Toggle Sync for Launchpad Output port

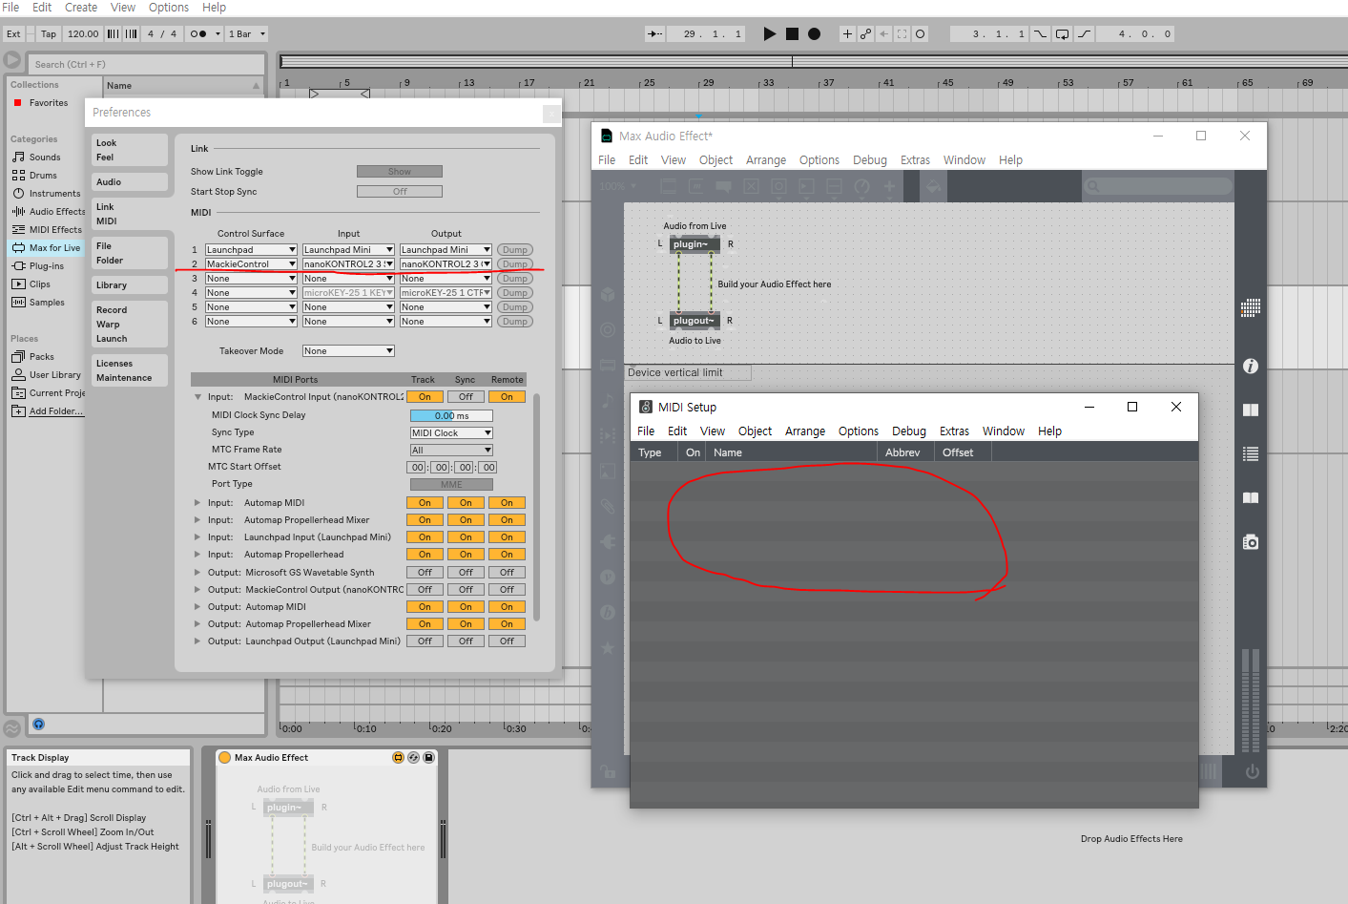466,641
